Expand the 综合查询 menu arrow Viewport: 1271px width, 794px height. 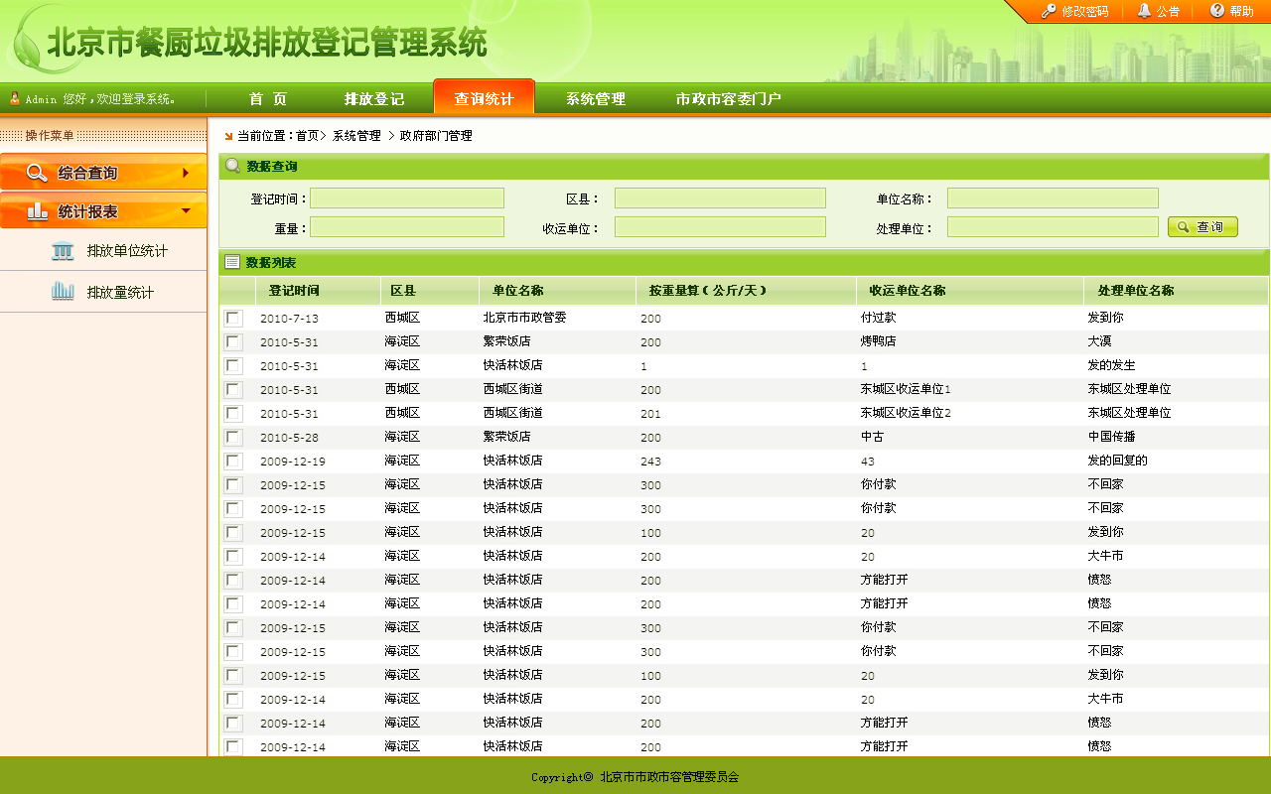[186, 173]
